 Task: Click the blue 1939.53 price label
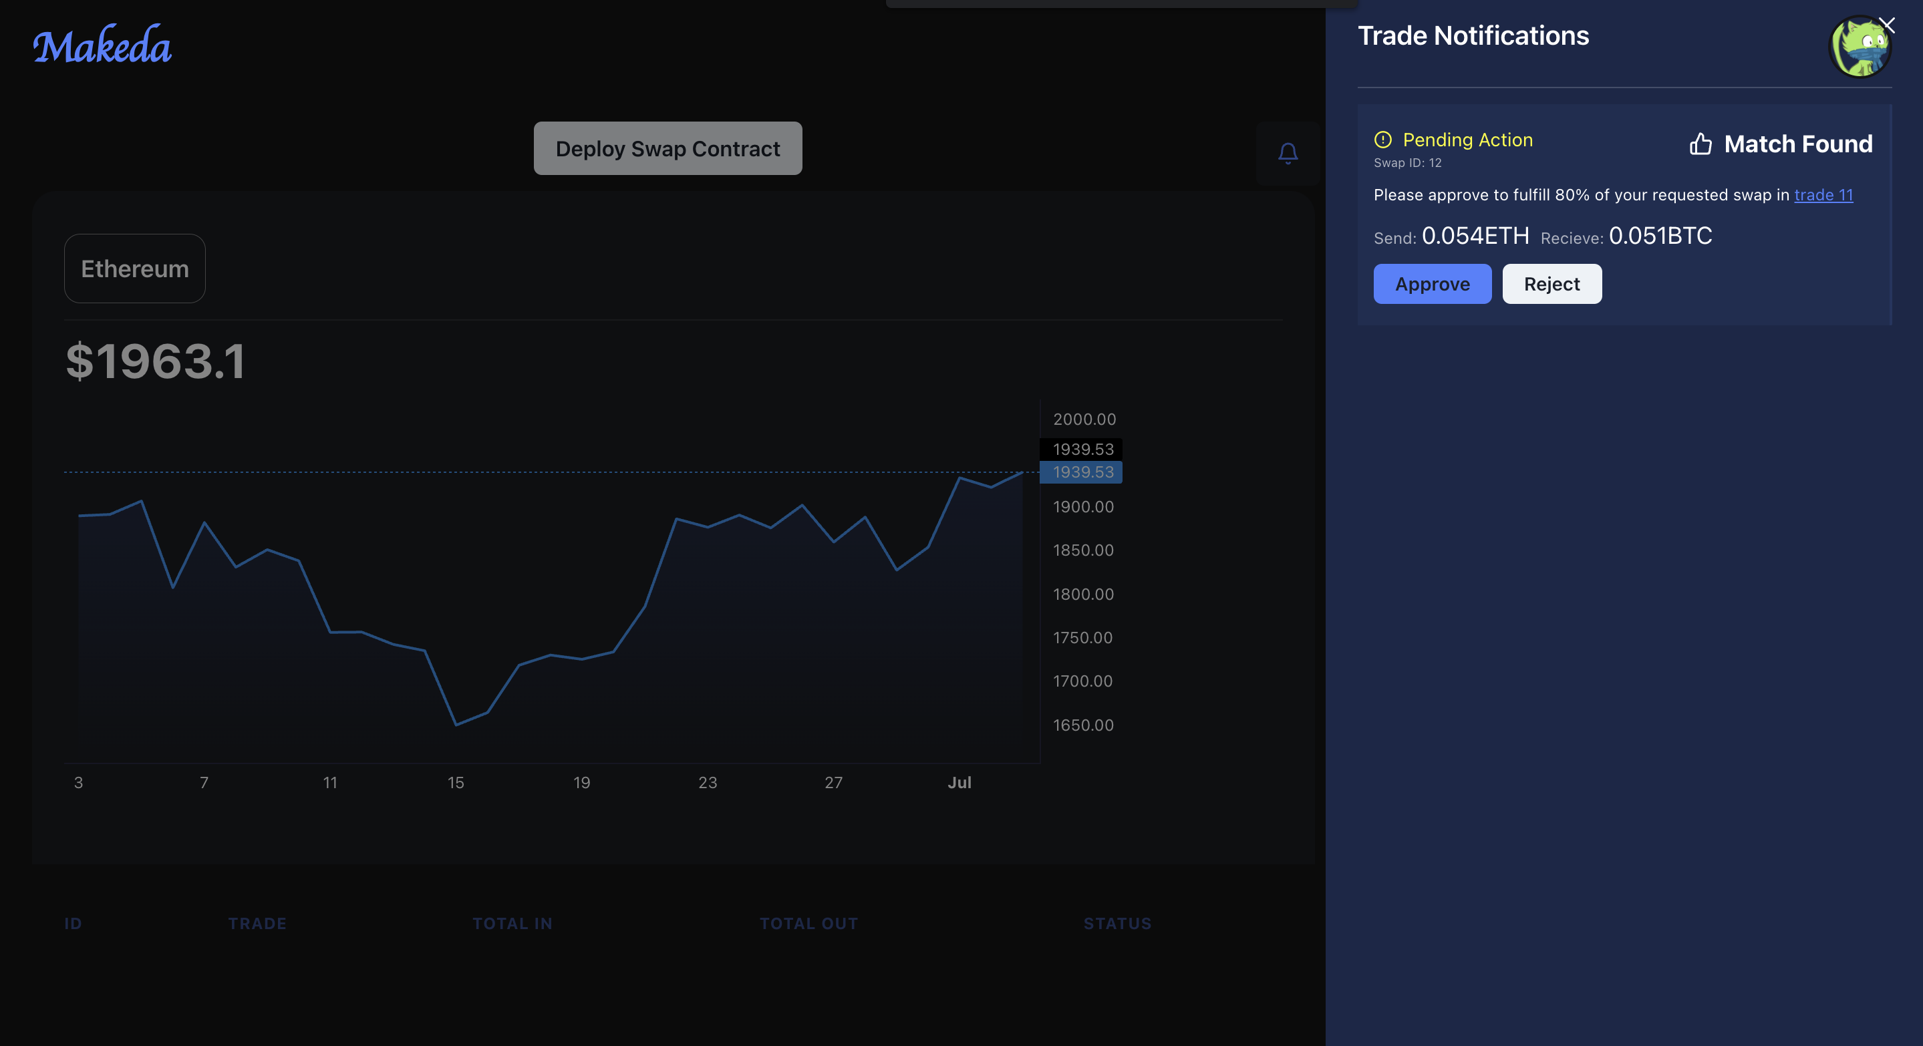1081,472
